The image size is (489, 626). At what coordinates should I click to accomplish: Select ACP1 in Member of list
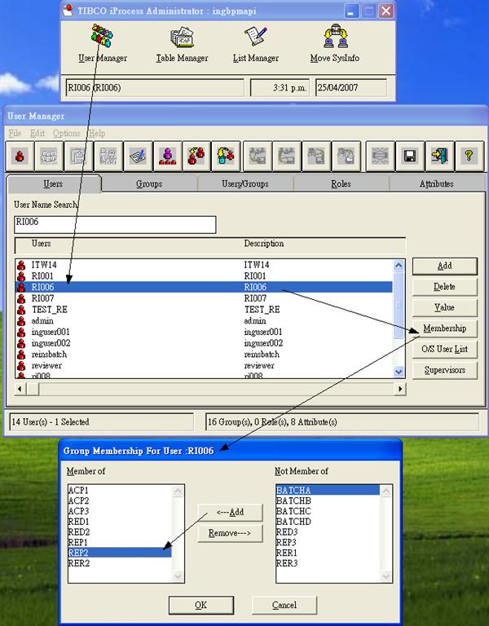pos(120,490)
